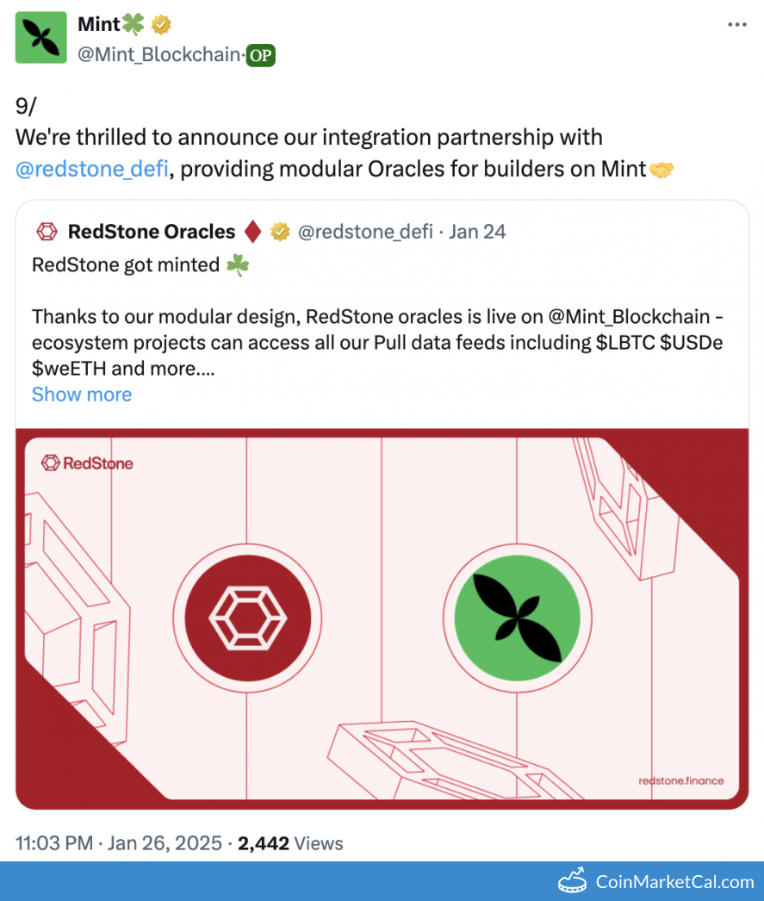Image resolution: width=764 pixels, height=901 pixels.
Task: Click the Mint display name
Action: click(x=99, y=24)
